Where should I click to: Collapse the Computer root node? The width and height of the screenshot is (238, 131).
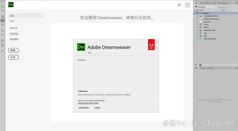(x=195, y=13)
